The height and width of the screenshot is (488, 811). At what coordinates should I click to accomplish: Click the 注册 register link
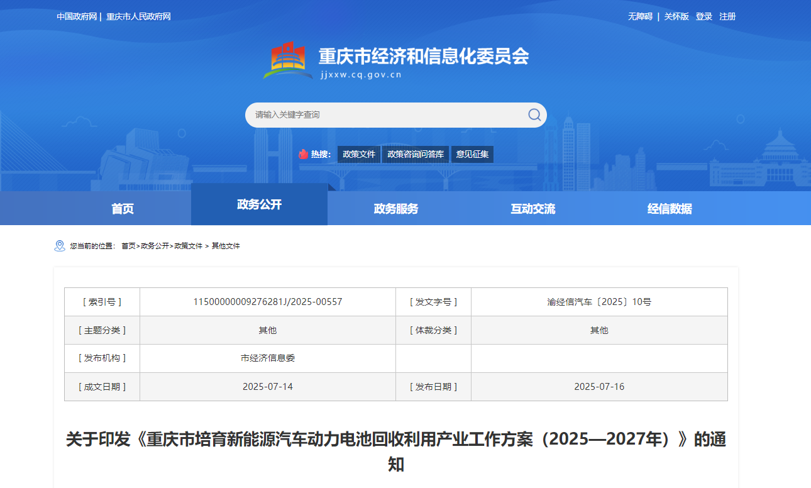pos(727,16)
